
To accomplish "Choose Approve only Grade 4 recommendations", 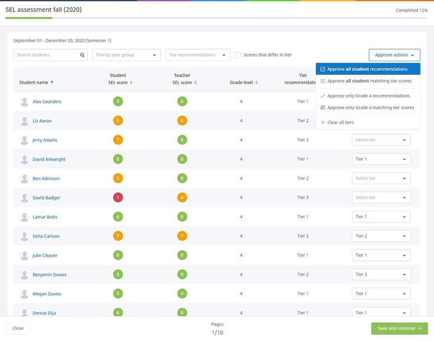I will [368, 96].
